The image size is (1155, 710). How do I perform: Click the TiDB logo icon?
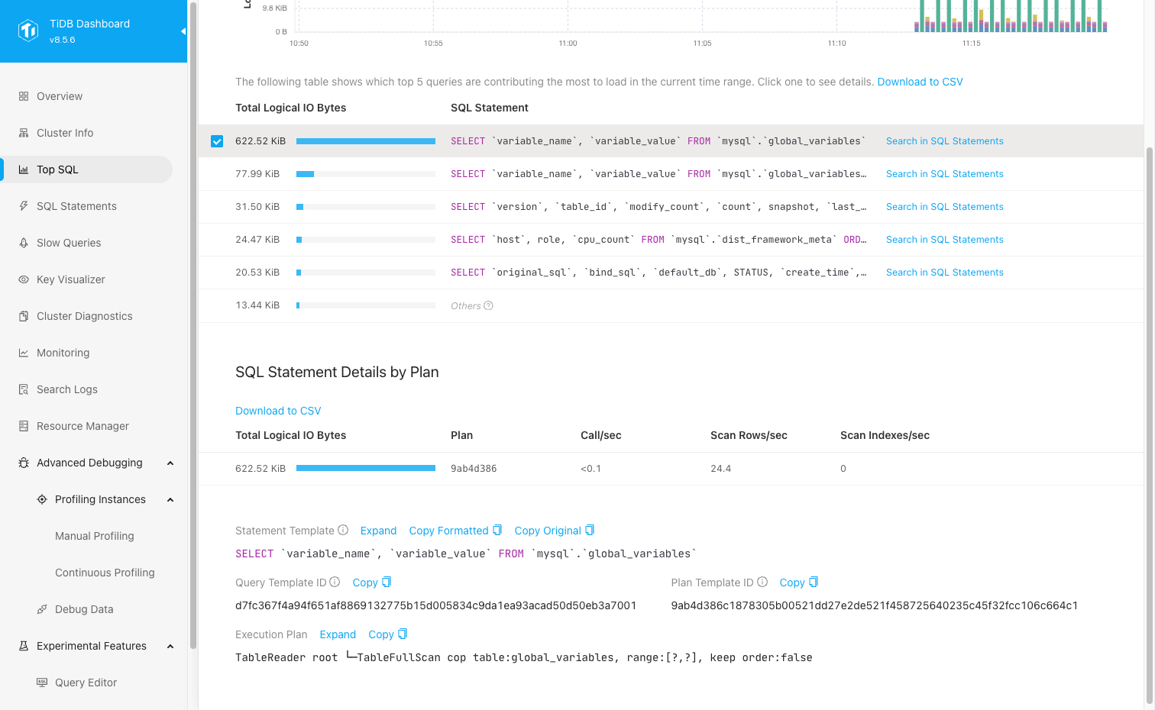click(28, 31)
